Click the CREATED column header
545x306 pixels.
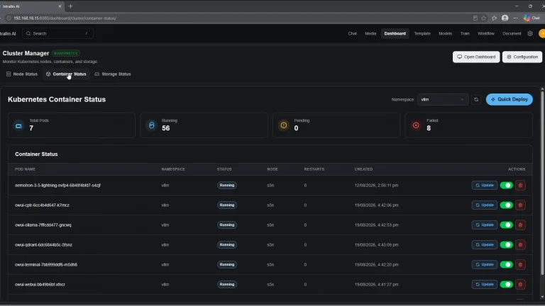(x=363, y=169)
